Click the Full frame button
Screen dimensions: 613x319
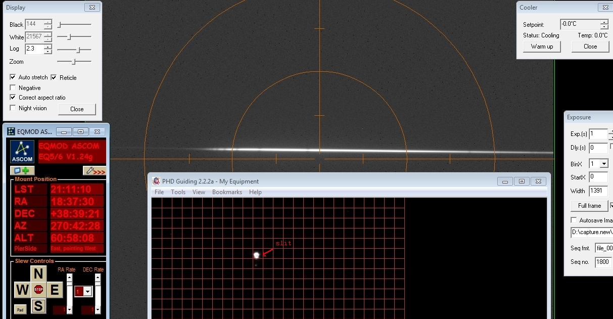tap(589, 206)
